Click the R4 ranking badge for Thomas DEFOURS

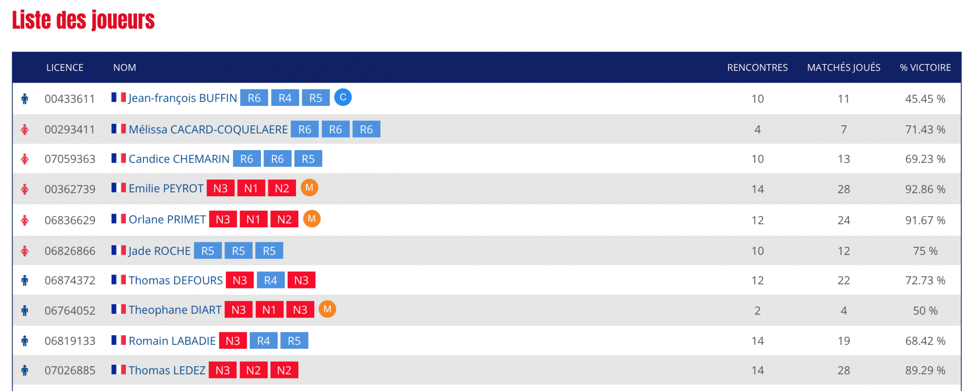click(271, 280)
